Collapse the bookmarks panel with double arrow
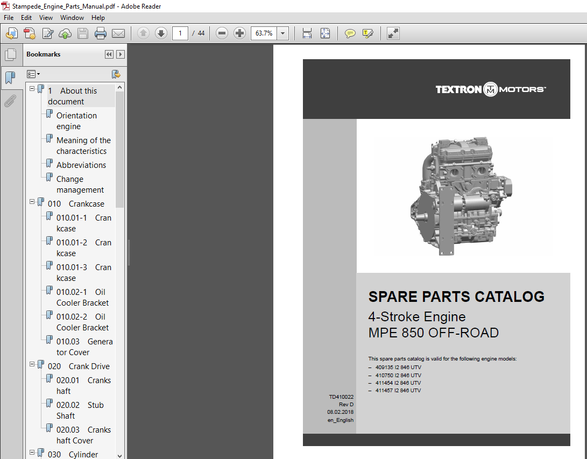The image size is (587, 459). tap(109, 54)
